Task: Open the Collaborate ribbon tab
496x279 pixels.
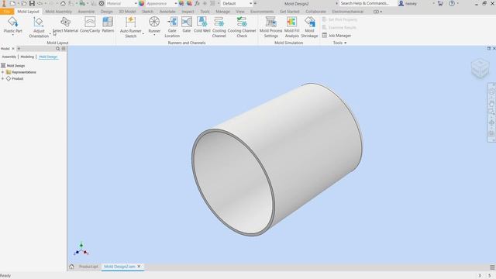Action: [315, 12]
